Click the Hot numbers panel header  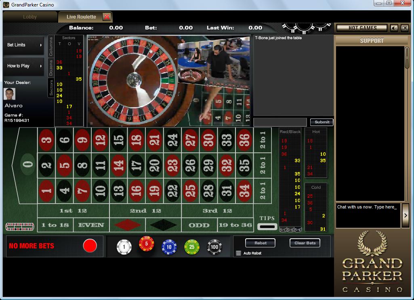316,131
